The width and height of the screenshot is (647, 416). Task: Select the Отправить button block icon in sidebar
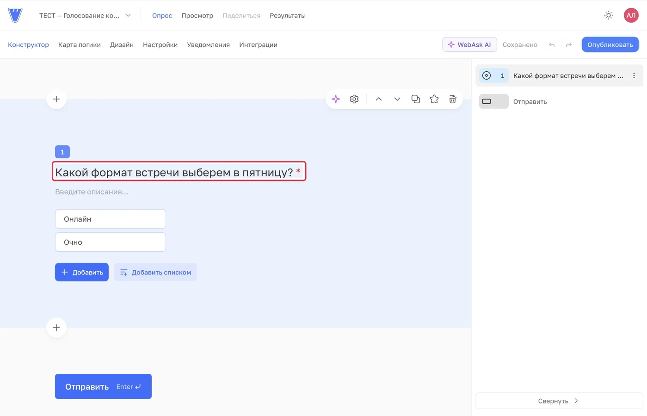pos(487,101)
